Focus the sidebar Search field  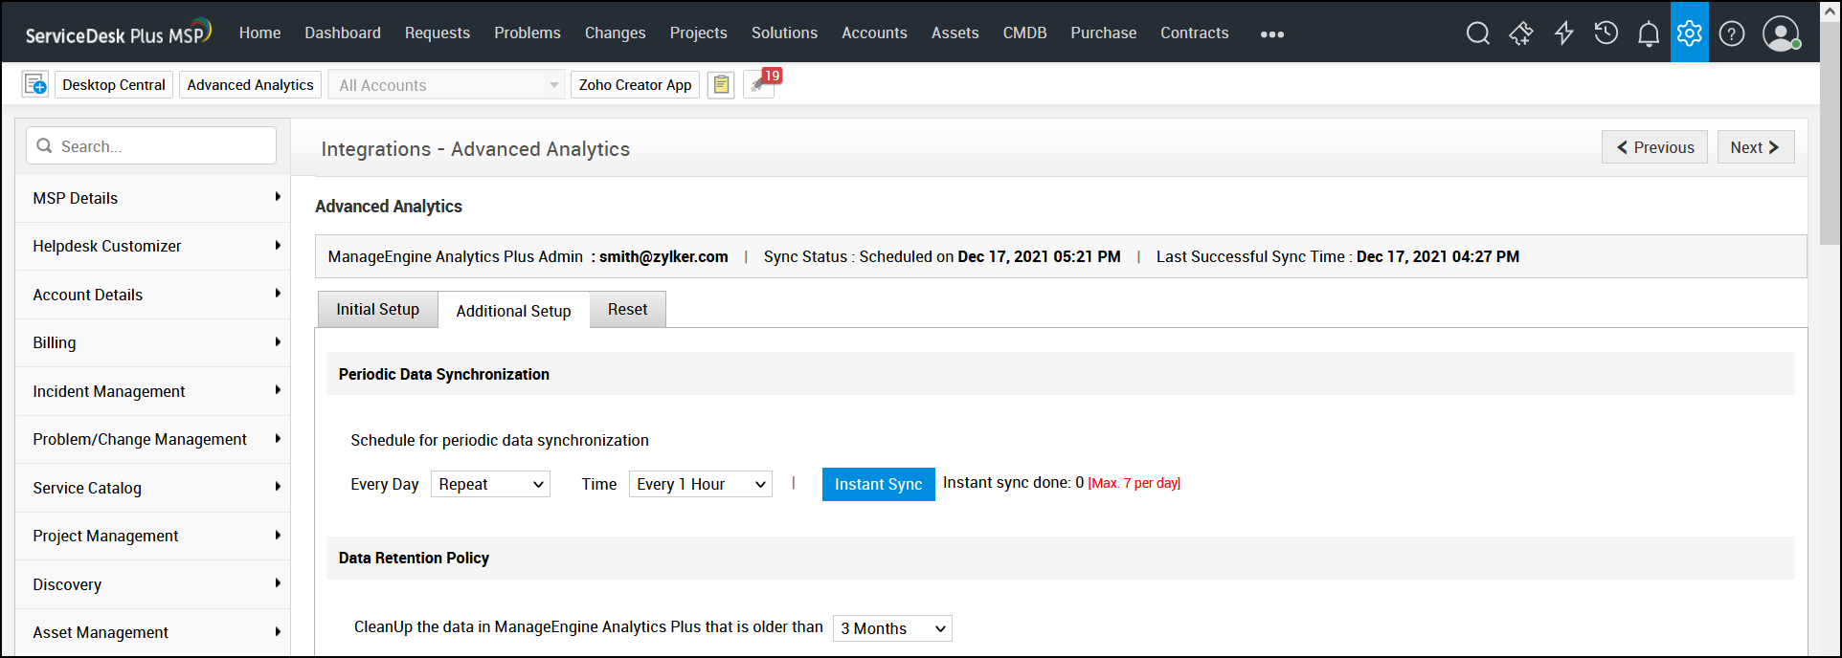(x=151, y=145)
